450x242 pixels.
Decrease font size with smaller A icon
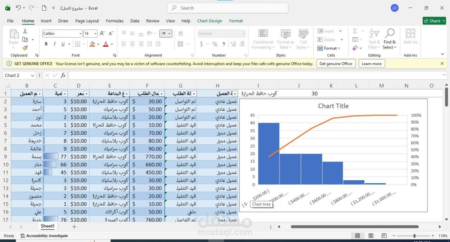coord(111,33)
